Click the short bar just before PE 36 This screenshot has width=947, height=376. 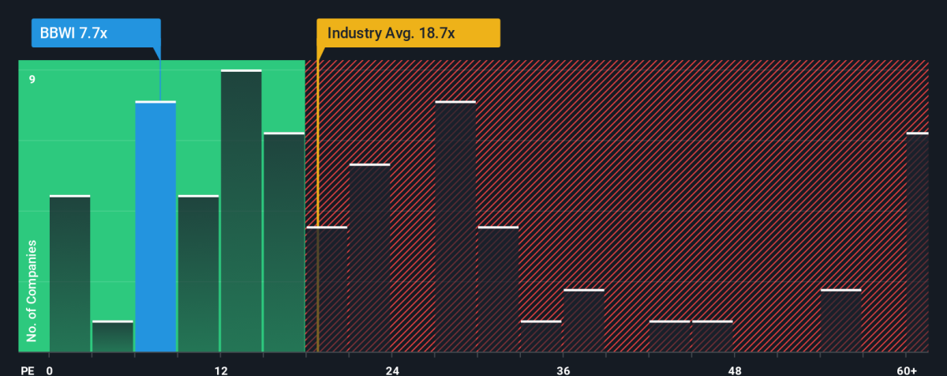click(541, 337)
